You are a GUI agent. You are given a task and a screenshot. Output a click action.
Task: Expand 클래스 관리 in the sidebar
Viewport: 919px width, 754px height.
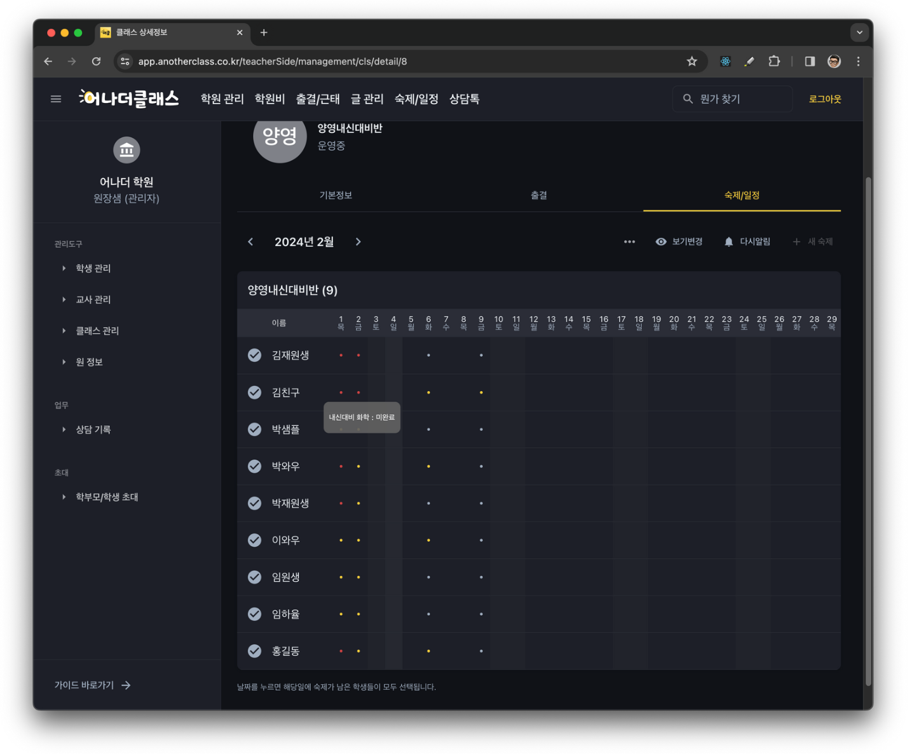pyautogui.click(x=97, y=331)
